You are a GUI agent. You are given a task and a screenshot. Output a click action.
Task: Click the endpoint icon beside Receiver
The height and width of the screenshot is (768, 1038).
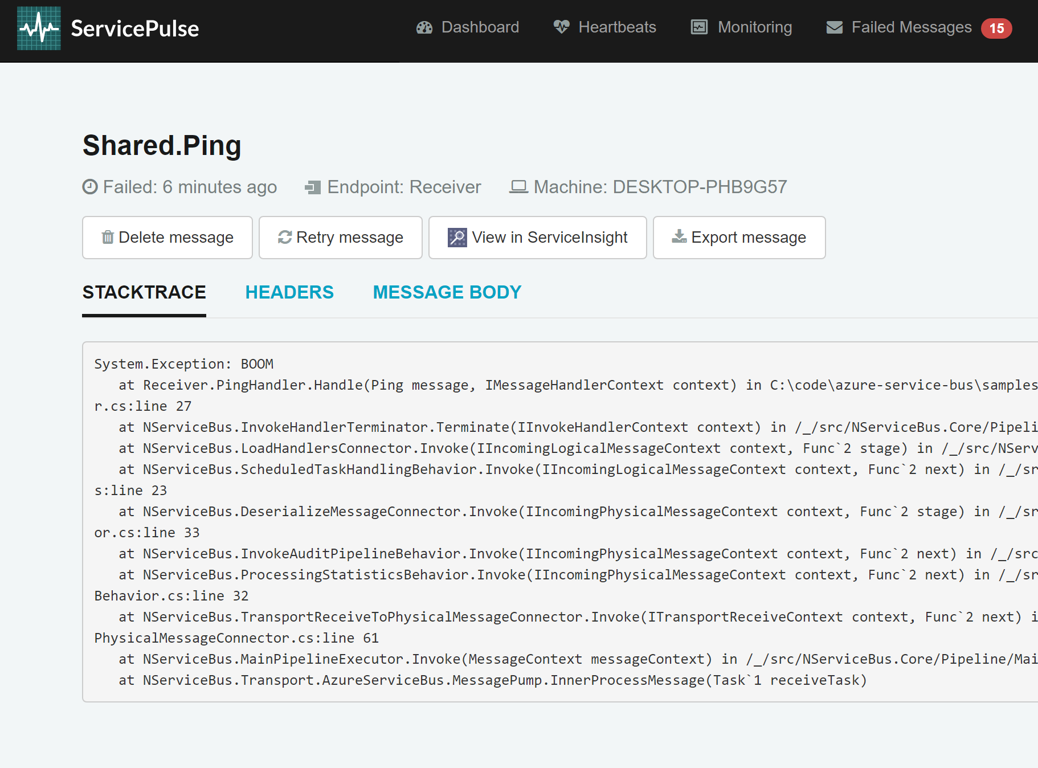coord(313,187)
